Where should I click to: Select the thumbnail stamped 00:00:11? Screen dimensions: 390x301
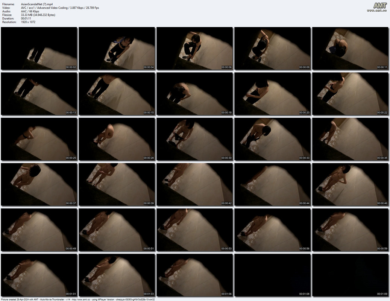350,48
